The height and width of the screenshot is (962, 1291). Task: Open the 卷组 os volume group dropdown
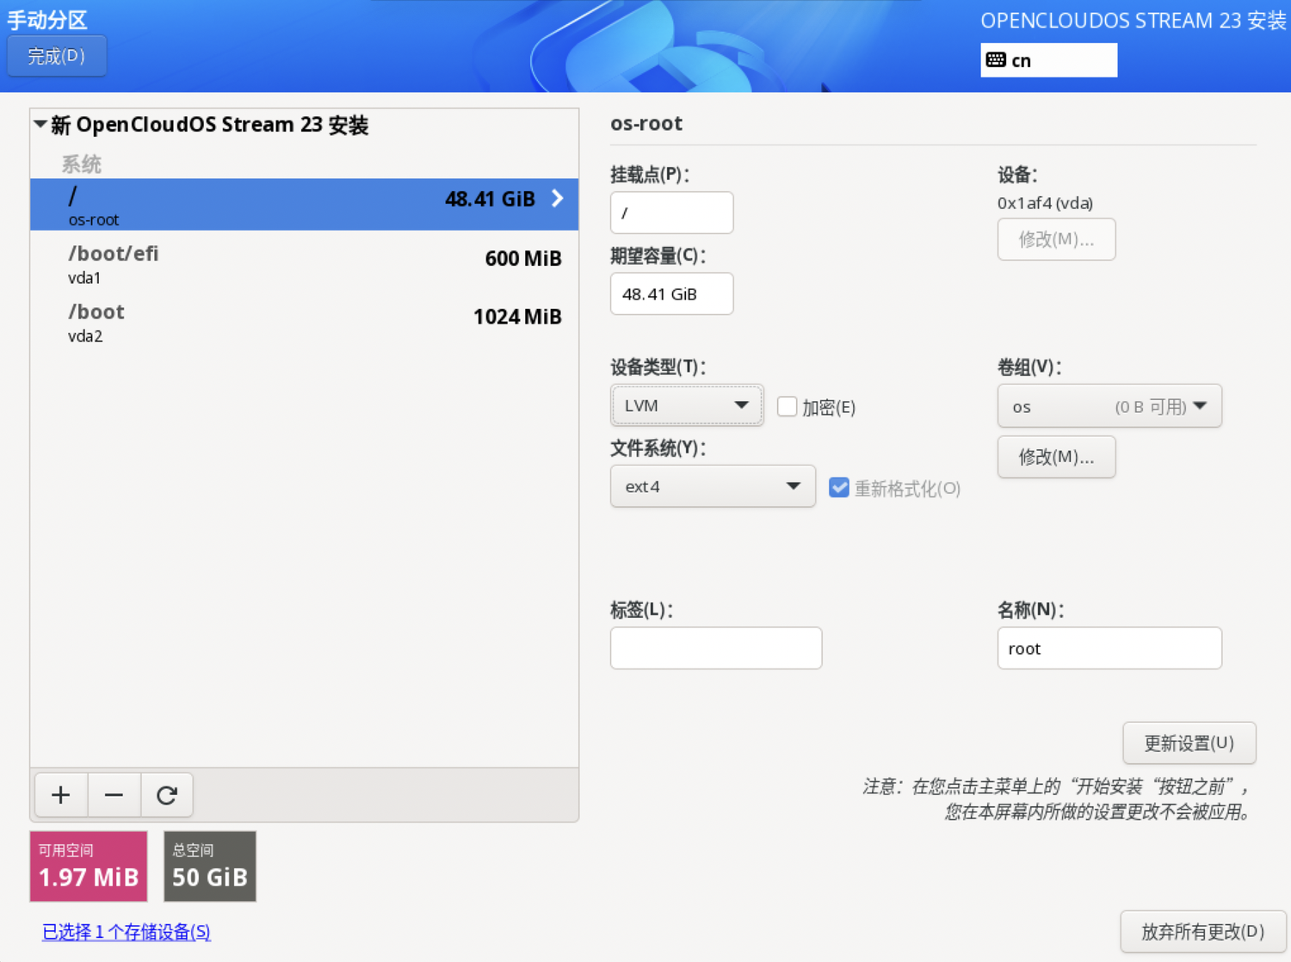pyautogui.click(x=1109, y=406)
